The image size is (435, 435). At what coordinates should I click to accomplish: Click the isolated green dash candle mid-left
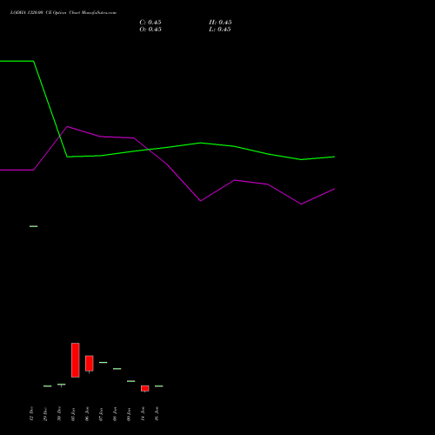click(34, 226)
